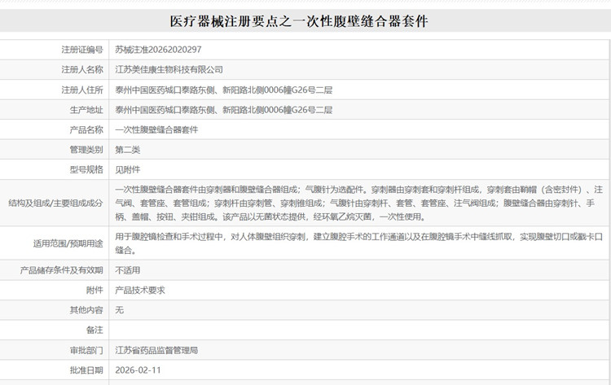Select registration number 苏械注准20262020297
Viewport: 611px width, 385px height.
pos(158,50)
